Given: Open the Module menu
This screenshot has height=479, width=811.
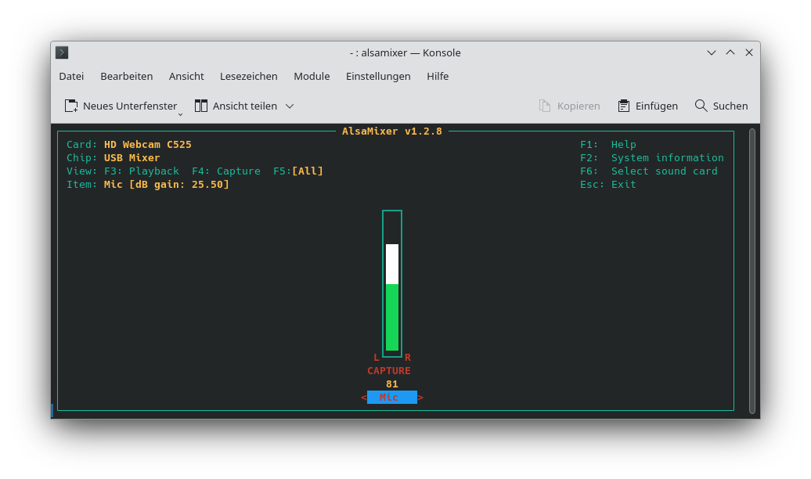Looking at the screenshot, I should click(x=312, y=76).
